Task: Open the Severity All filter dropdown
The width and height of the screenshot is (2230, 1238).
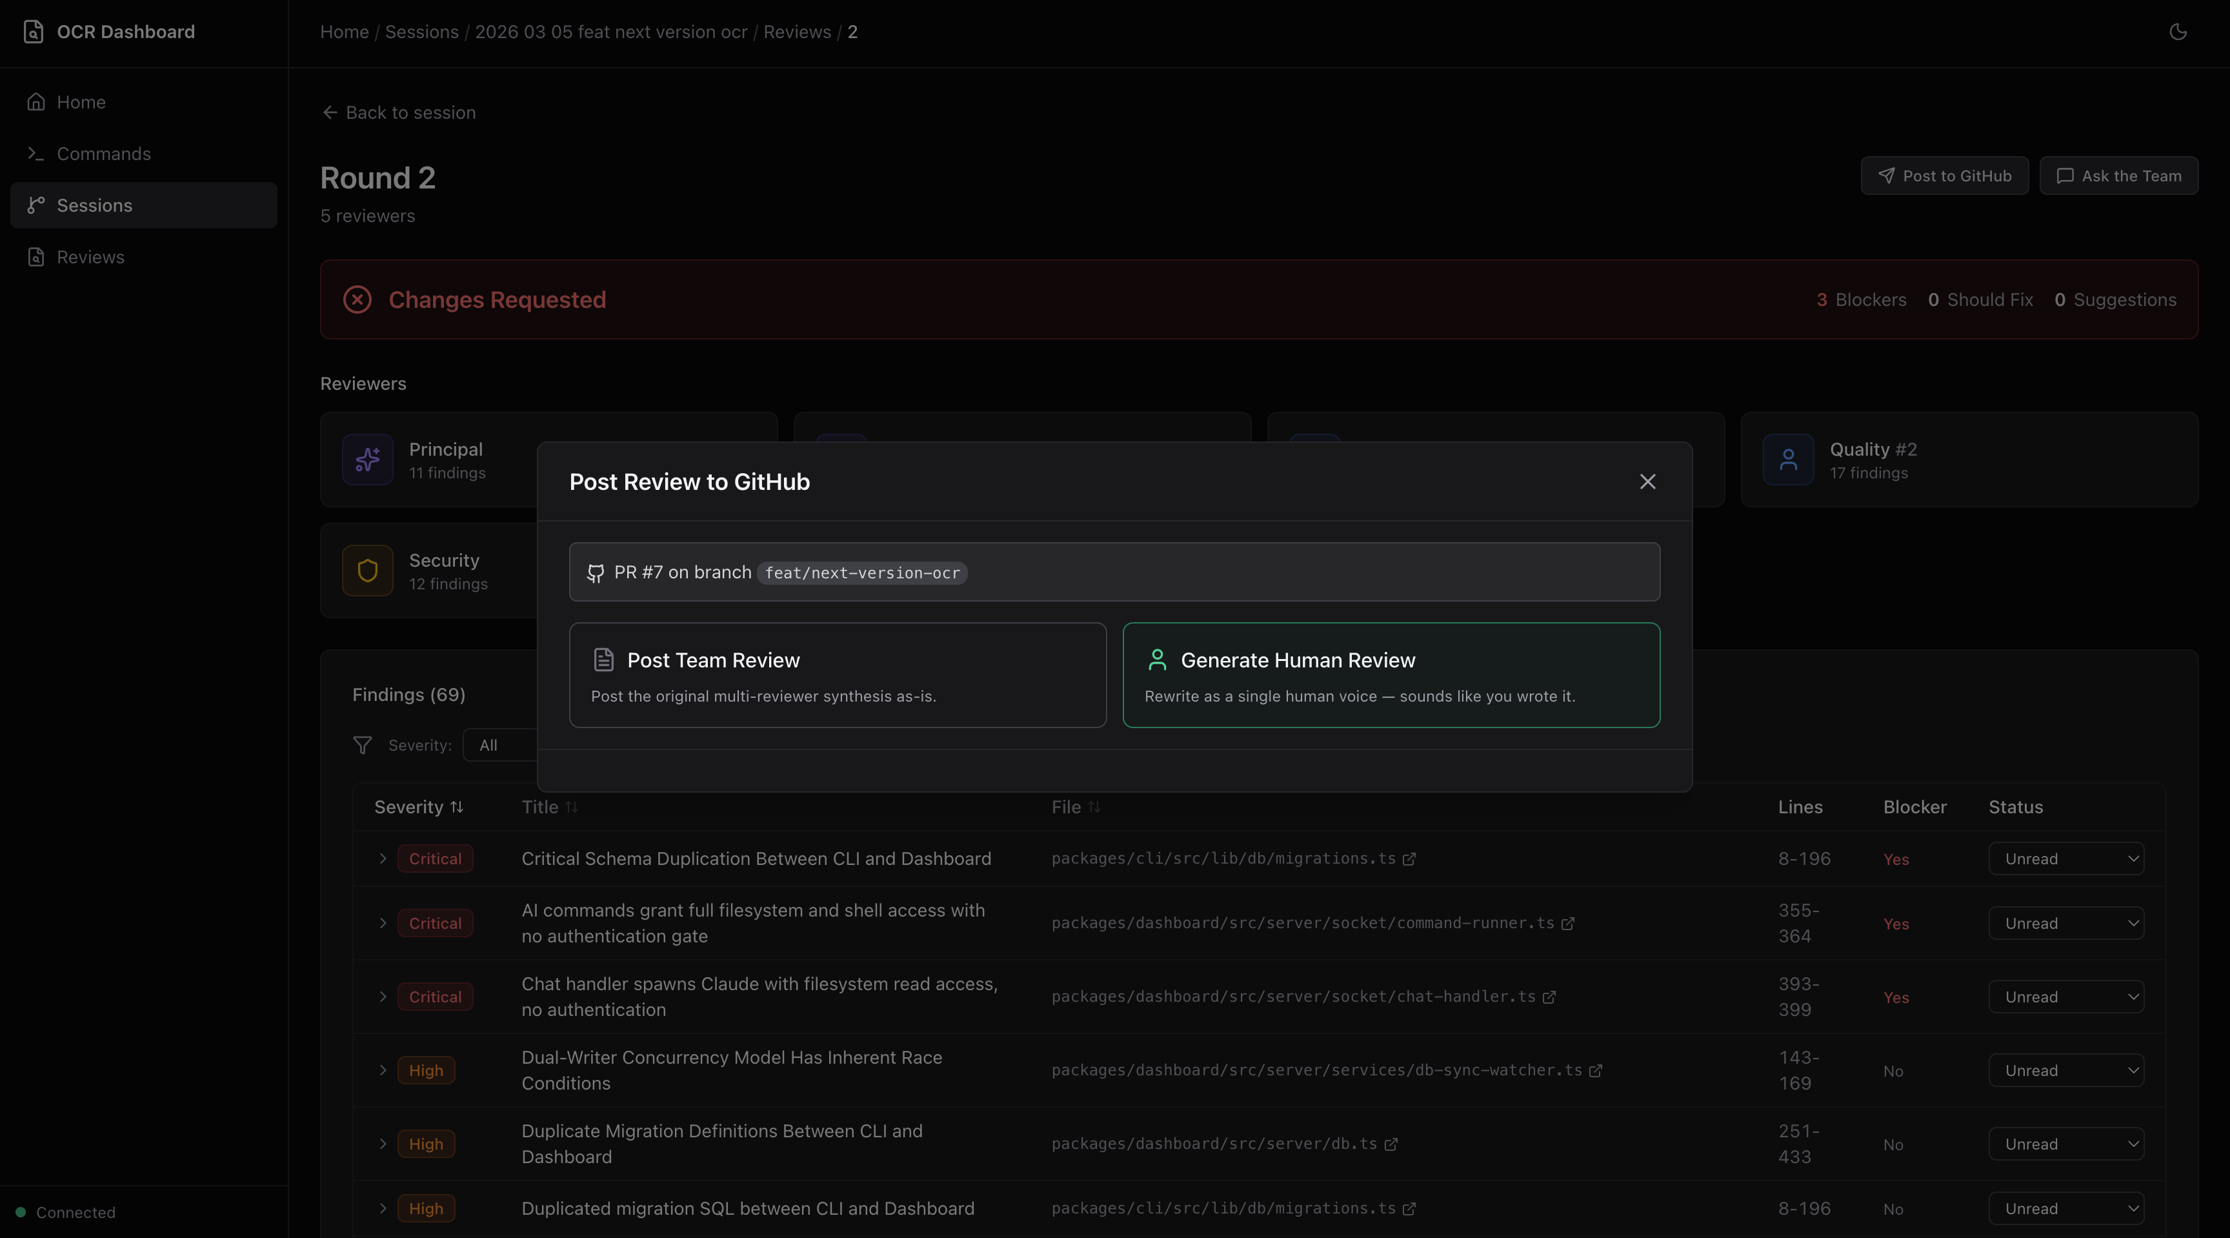Action: [497, 744]
